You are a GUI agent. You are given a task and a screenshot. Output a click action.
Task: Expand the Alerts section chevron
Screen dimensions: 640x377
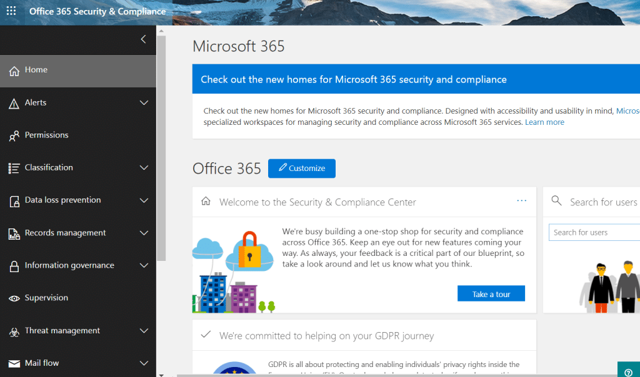click(144, 103)
